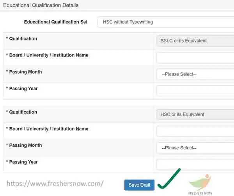
Task: Click the second Qualification label
Action: click(23, 112)
